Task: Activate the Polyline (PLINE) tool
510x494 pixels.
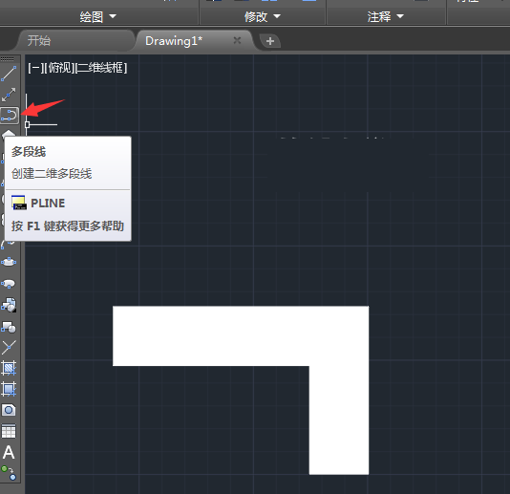Action: [x=10, y=116]
